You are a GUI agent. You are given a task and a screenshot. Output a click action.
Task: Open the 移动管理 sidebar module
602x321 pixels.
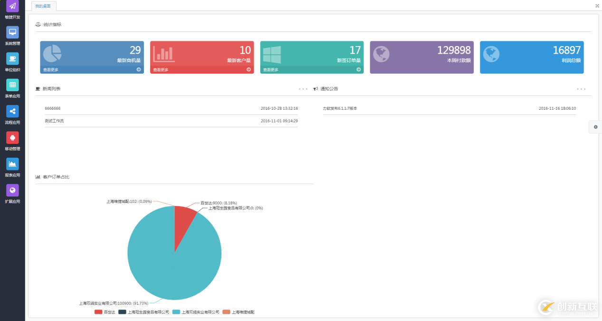(12, 142)
